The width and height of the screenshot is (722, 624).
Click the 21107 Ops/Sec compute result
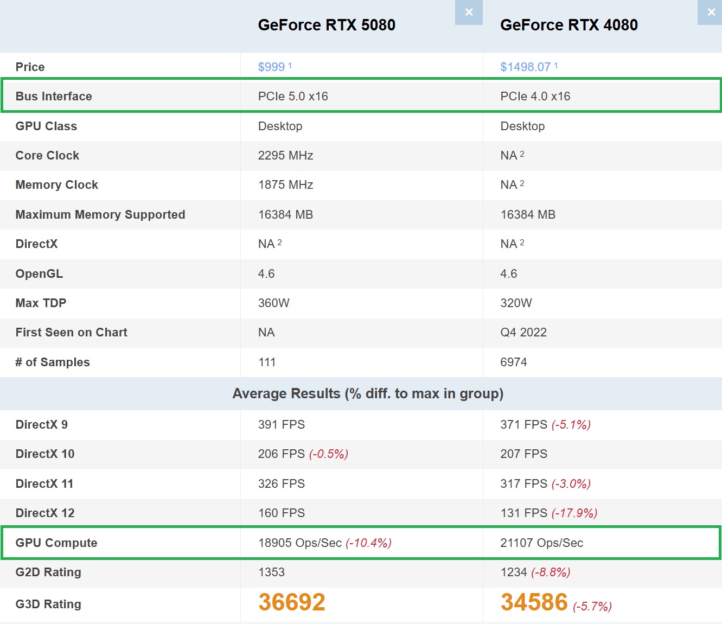(x=542, y=543)
